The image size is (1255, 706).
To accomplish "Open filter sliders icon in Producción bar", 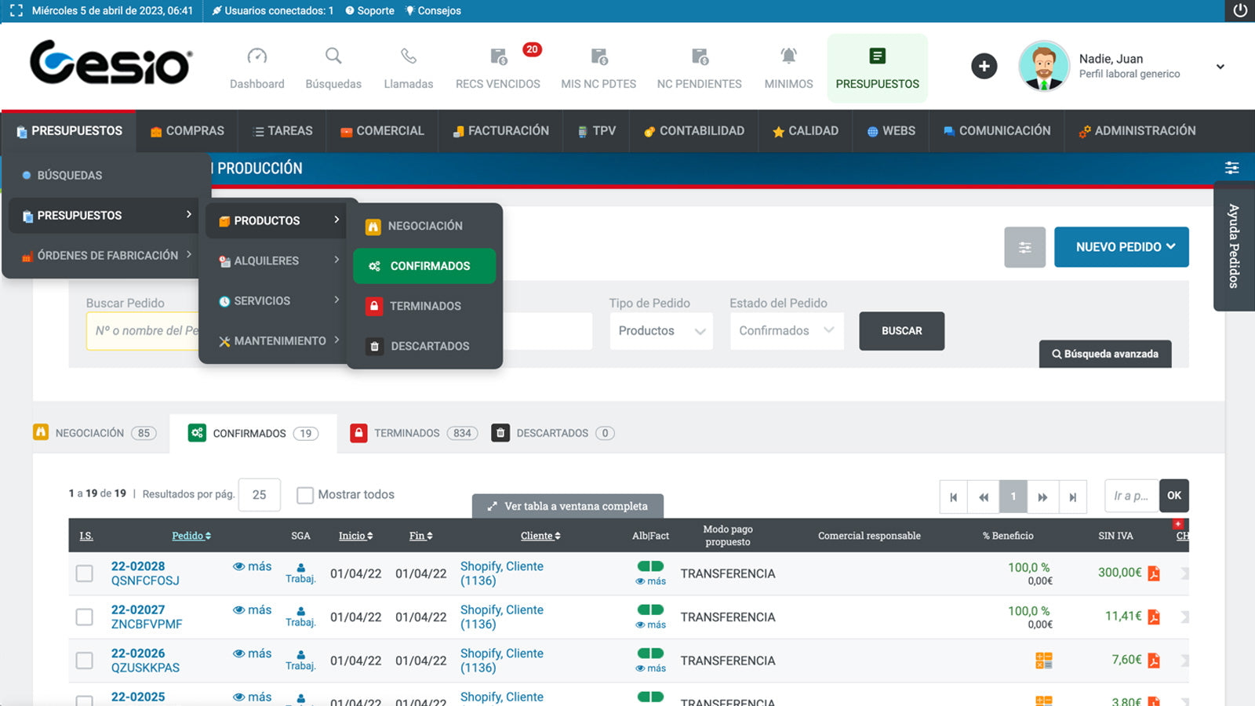I will 1232,168.
